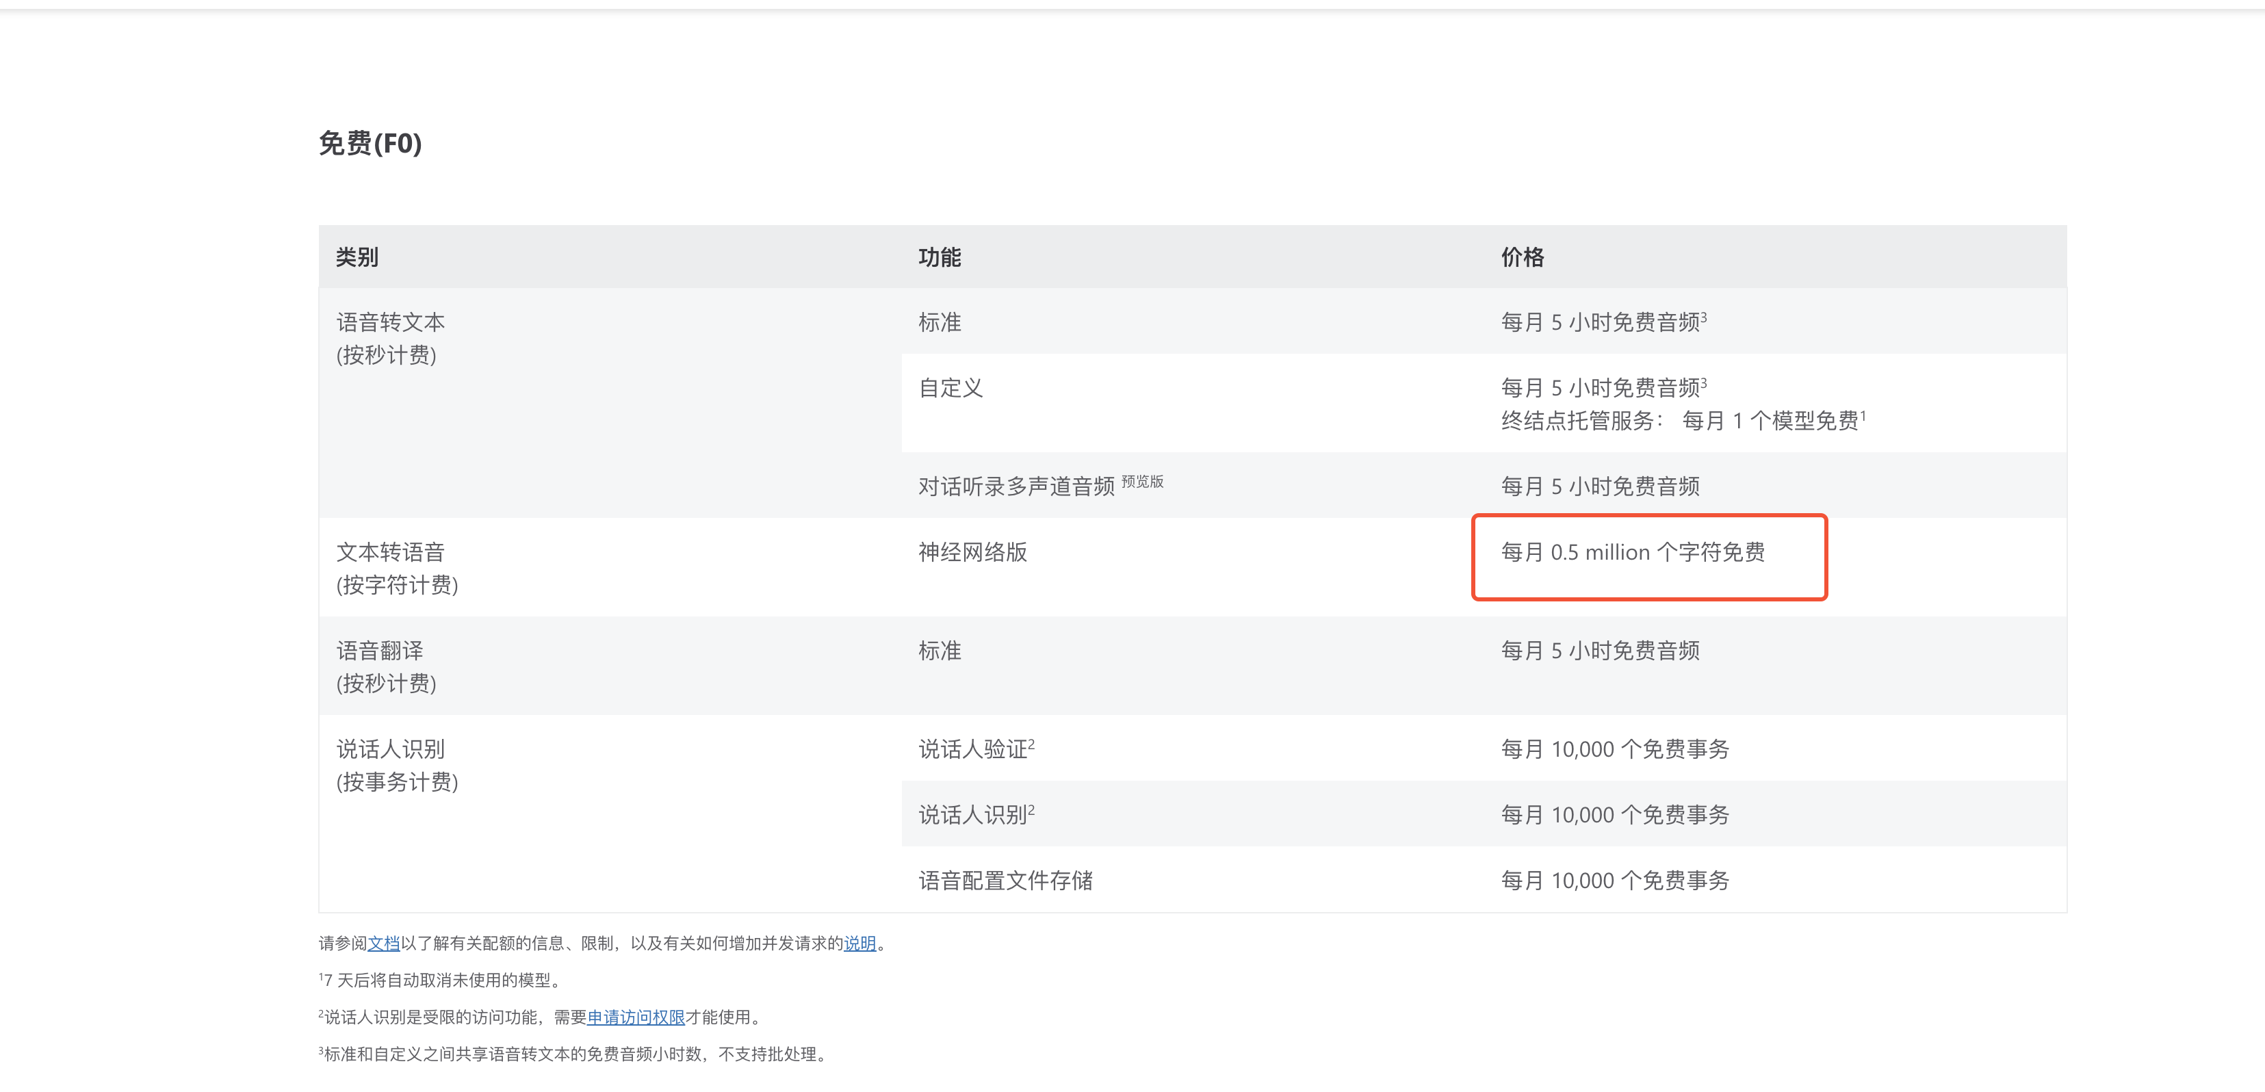The image size is (2265, 1092).
Task: Click the 免费(F0) section heading
Action: 370,142
